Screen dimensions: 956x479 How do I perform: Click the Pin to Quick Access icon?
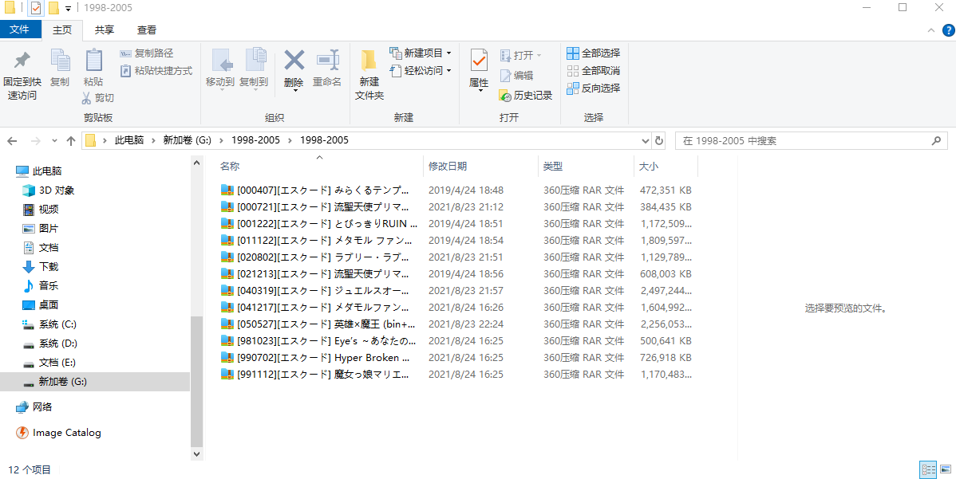22,61
